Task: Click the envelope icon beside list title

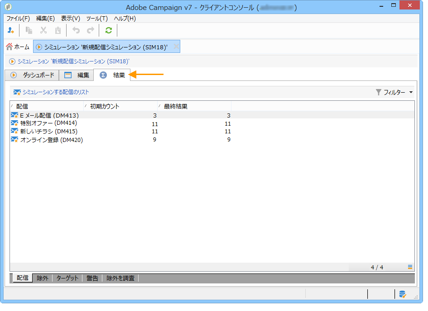Action: pyautogui.click(x=17, y=92)
